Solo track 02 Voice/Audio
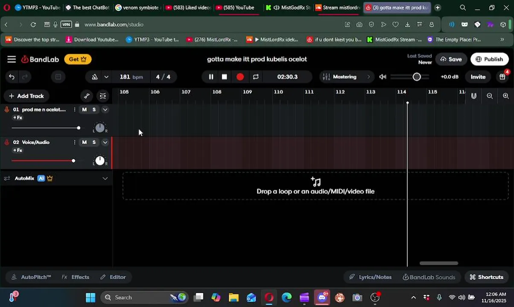The width and height of the screenshot is (514, 307). 94,142
